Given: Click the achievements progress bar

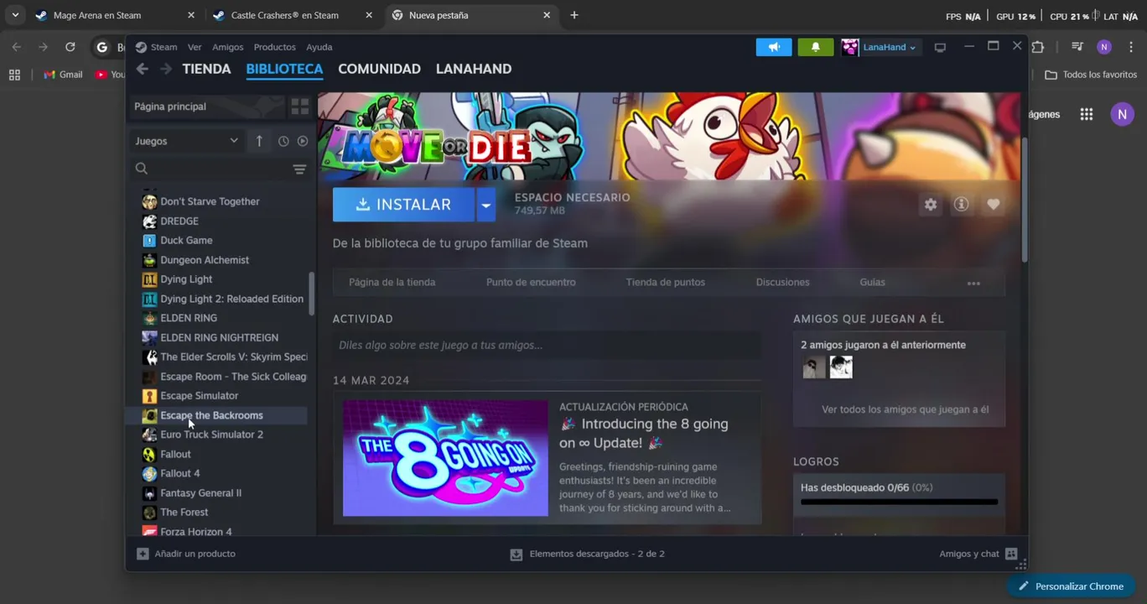Looking at the screenshot, I should [899, 502].
